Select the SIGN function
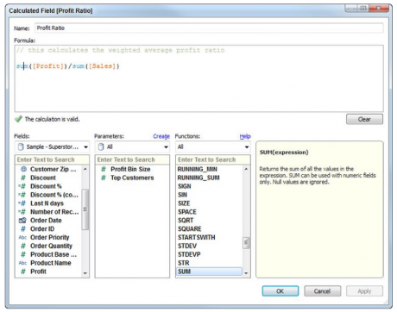This screenshot has width=397, height=312. click(185, 186)
